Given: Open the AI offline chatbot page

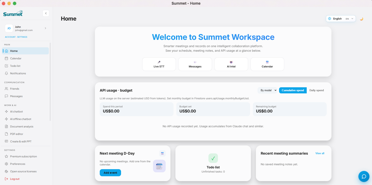Looking at the screenshot, I should [x=26, y=119].
